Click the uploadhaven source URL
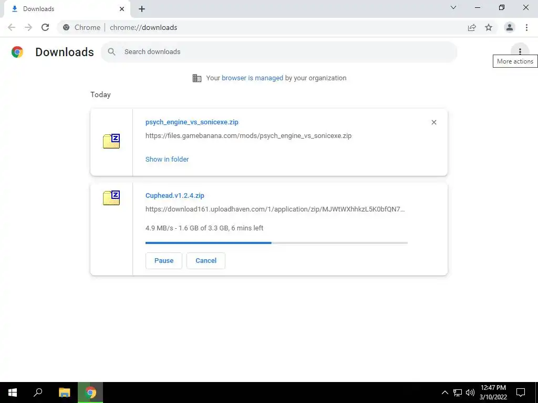 [275, 209]
